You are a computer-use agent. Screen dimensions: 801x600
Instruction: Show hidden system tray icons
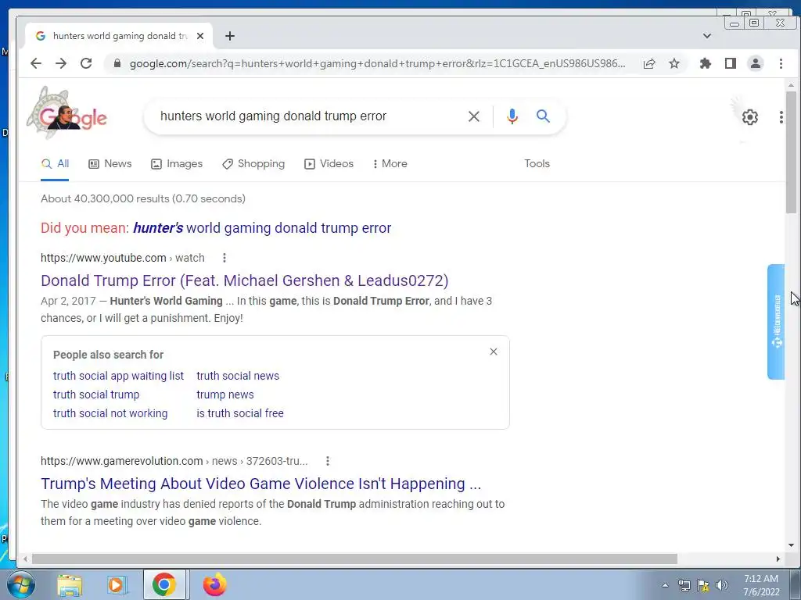665,585
